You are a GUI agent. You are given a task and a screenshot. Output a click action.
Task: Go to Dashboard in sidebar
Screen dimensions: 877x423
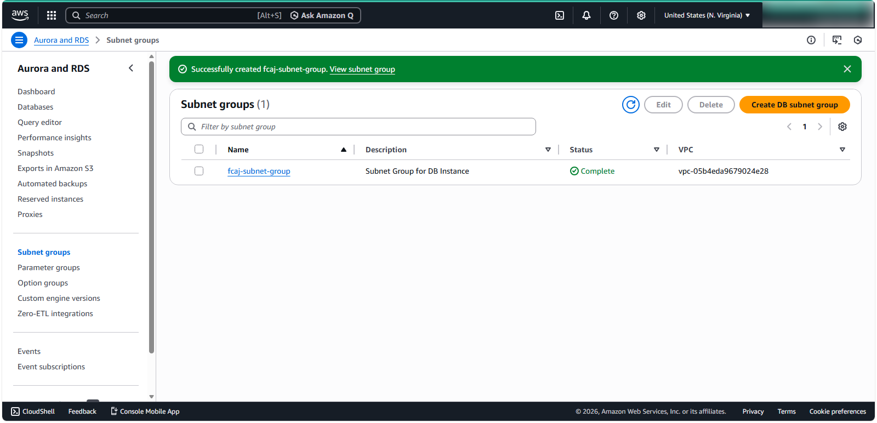click(36, 92)
